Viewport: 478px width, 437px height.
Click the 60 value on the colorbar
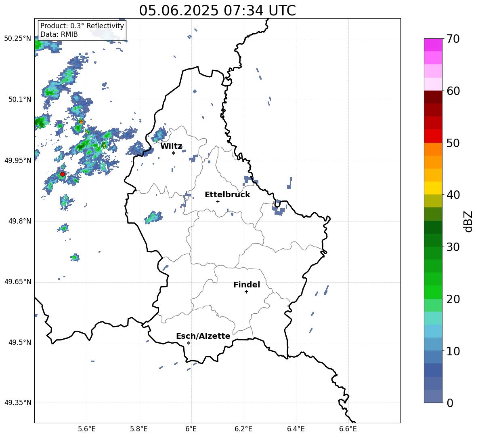[453, 91]
